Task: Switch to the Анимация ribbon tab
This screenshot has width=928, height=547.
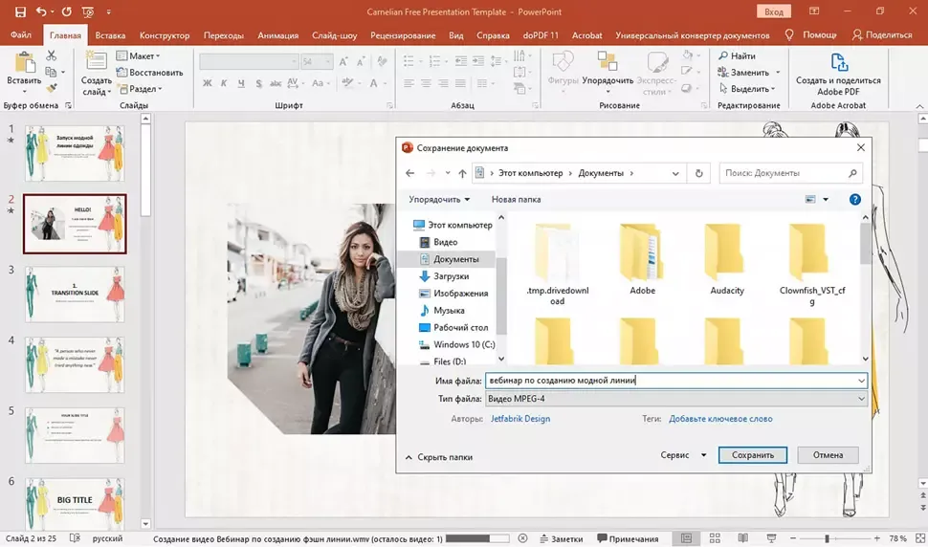Action: (278, 35)
